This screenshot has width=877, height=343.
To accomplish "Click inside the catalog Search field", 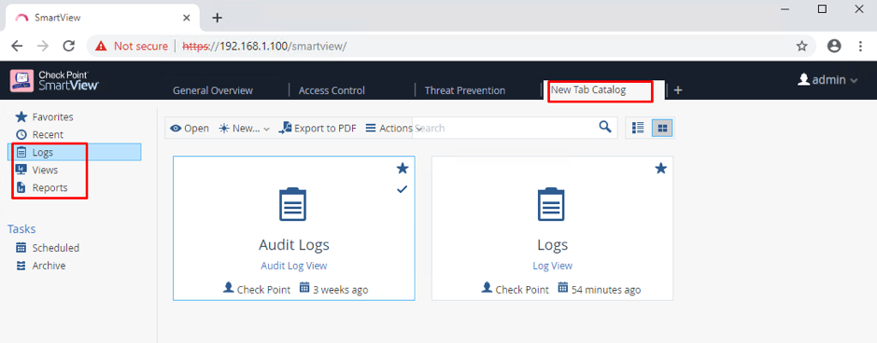I will tap(506, 128).
